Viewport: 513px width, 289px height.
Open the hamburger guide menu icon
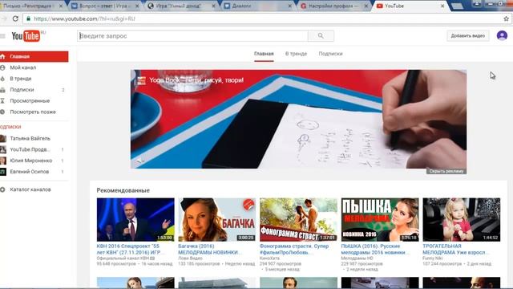[x=2, y=36]
